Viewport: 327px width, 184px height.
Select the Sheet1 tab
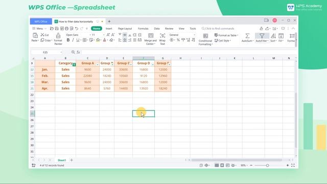(62, 160)
